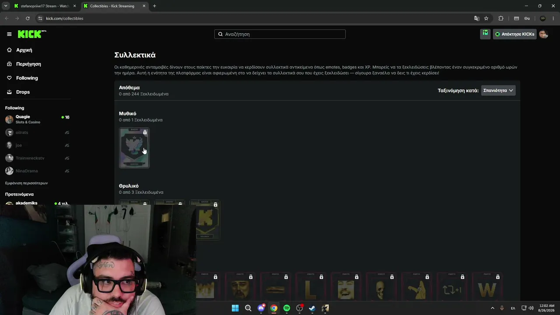Screen dimensions: 560x315
Task: Expand the followed list with Εμφάνιση περισσότερων
Action: point(26,183)
